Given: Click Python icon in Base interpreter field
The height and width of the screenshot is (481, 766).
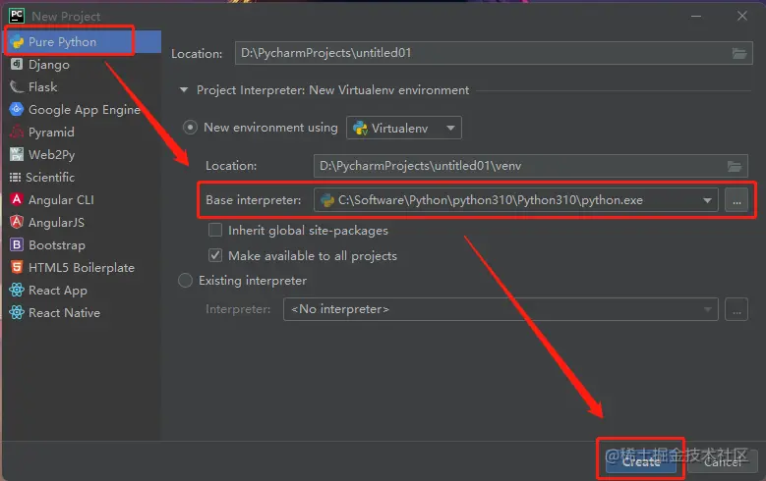Looking at the screenshot, I should point(327,200).
